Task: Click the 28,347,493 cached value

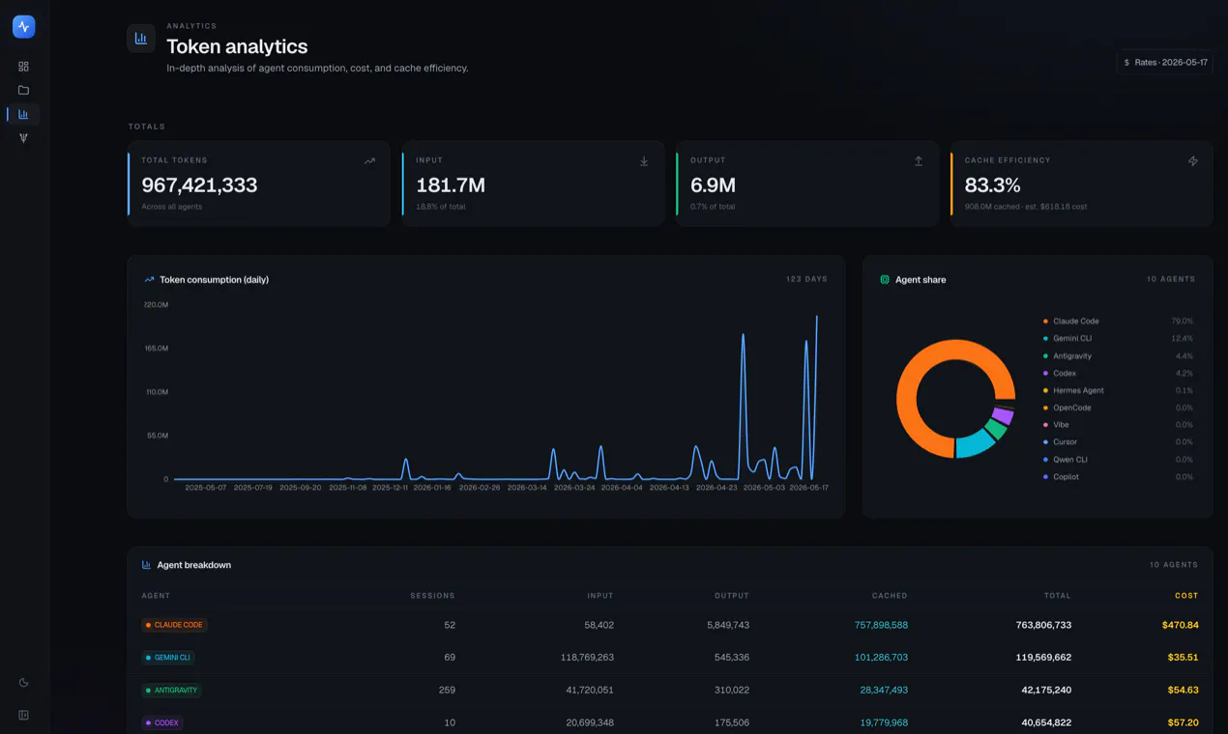Action: 884,691
